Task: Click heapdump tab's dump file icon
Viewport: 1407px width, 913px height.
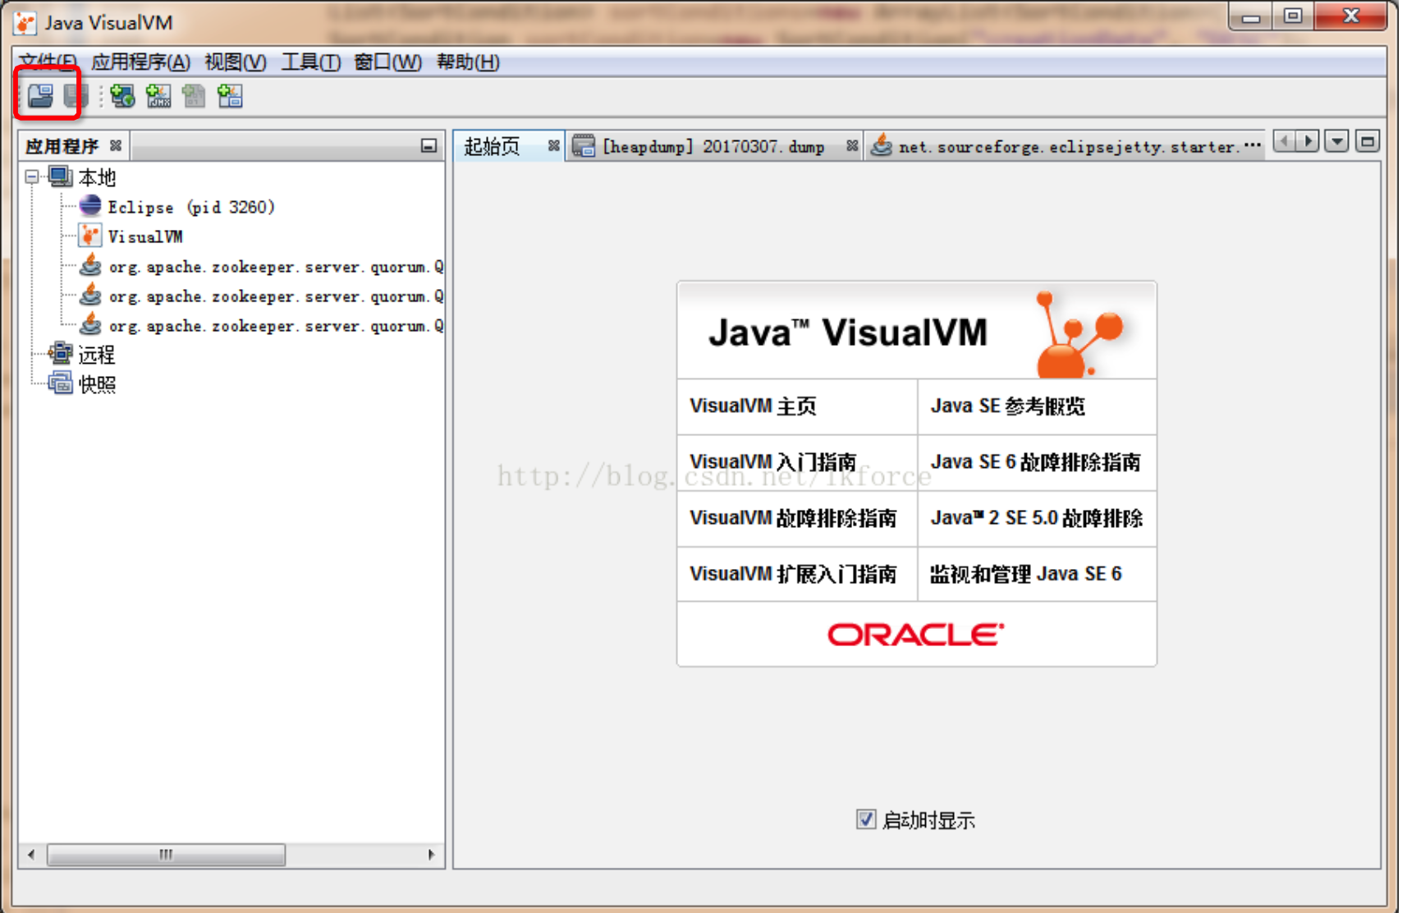Action: [x=584, y=145]
